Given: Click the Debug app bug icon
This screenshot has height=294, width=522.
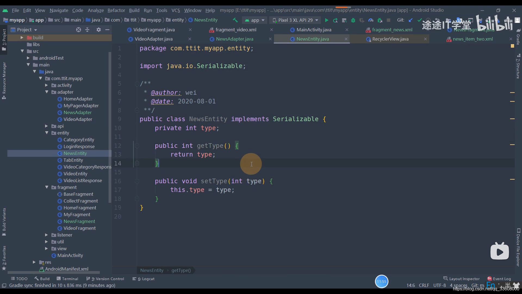Looking at the screenshot, I should [353, 20].
